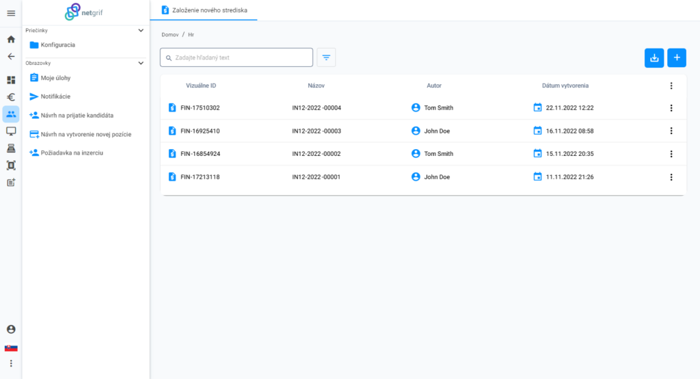
Task: Open the frame scan icon in rail
Action: click(11, 166)
